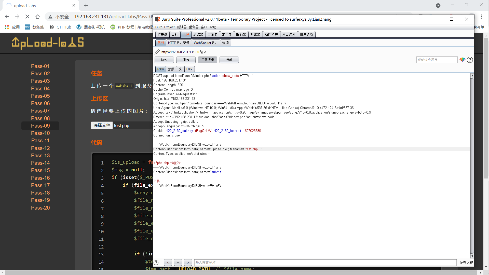Switch to the 头 headers tab
The image size is (489, 275).
(180, 69)
